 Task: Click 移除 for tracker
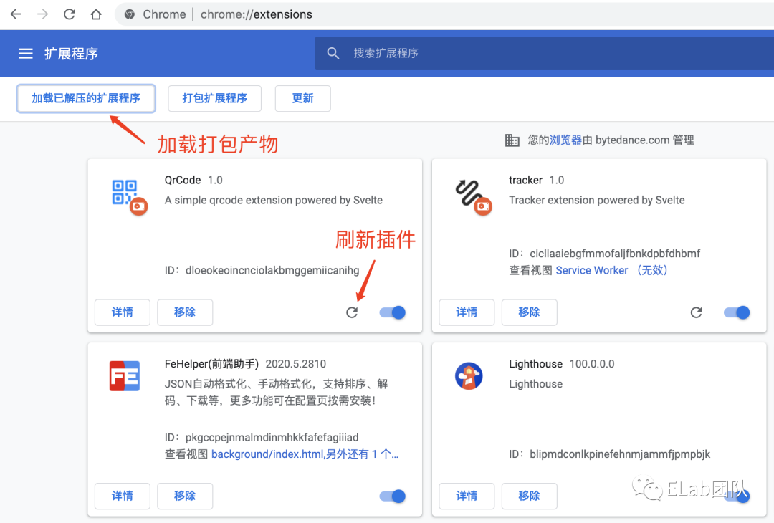pyautogui.click(x=529, y=312)
